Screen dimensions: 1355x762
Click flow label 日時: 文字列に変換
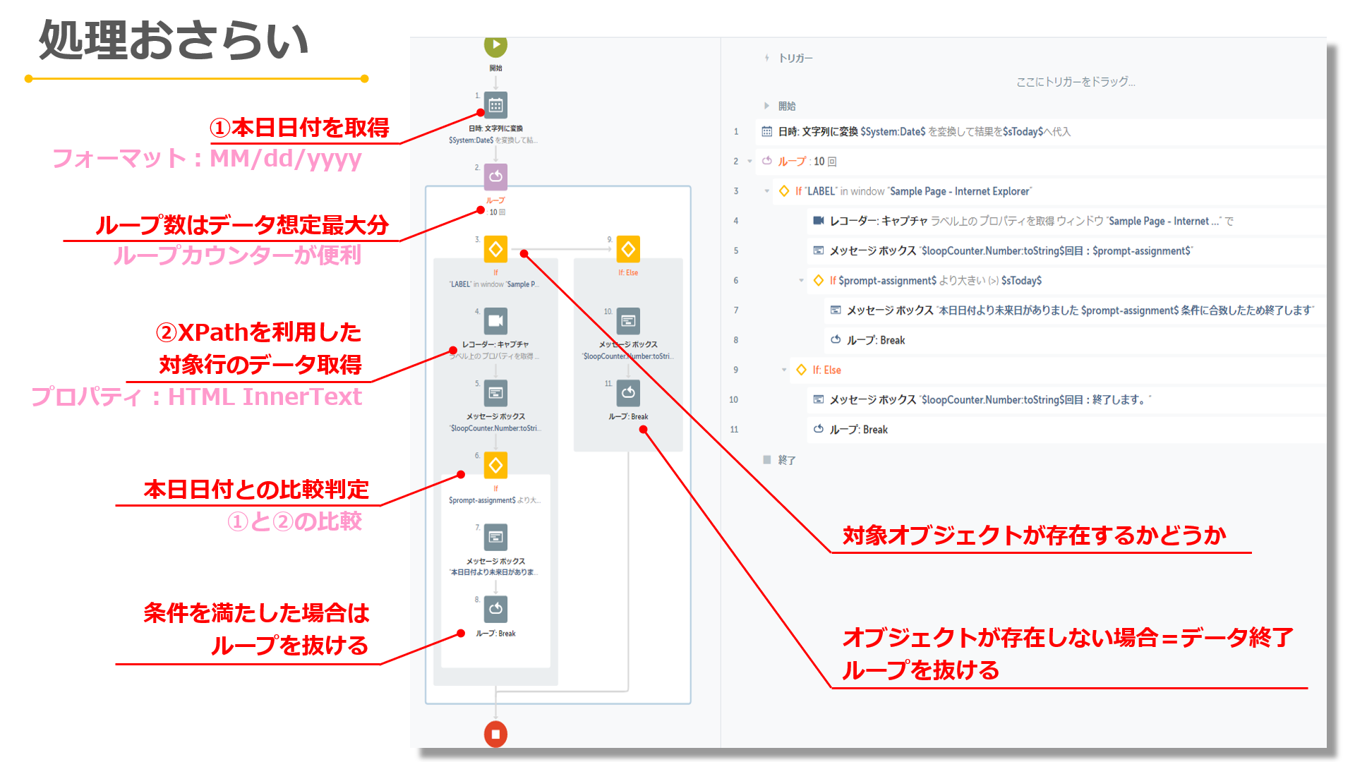pos(495,128)
